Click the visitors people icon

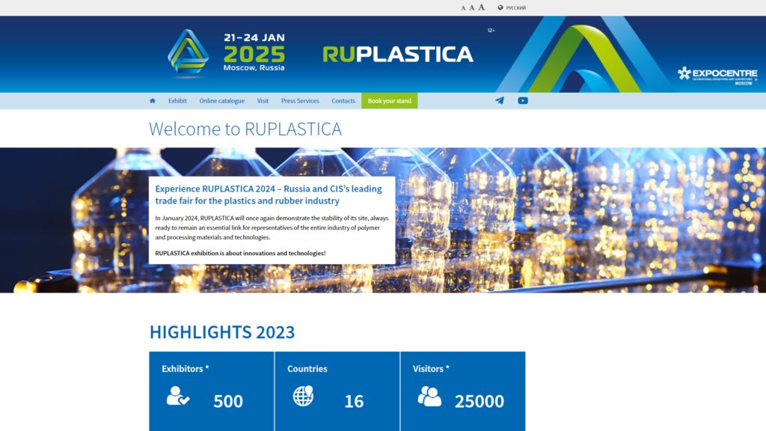[x=429, y=396]
